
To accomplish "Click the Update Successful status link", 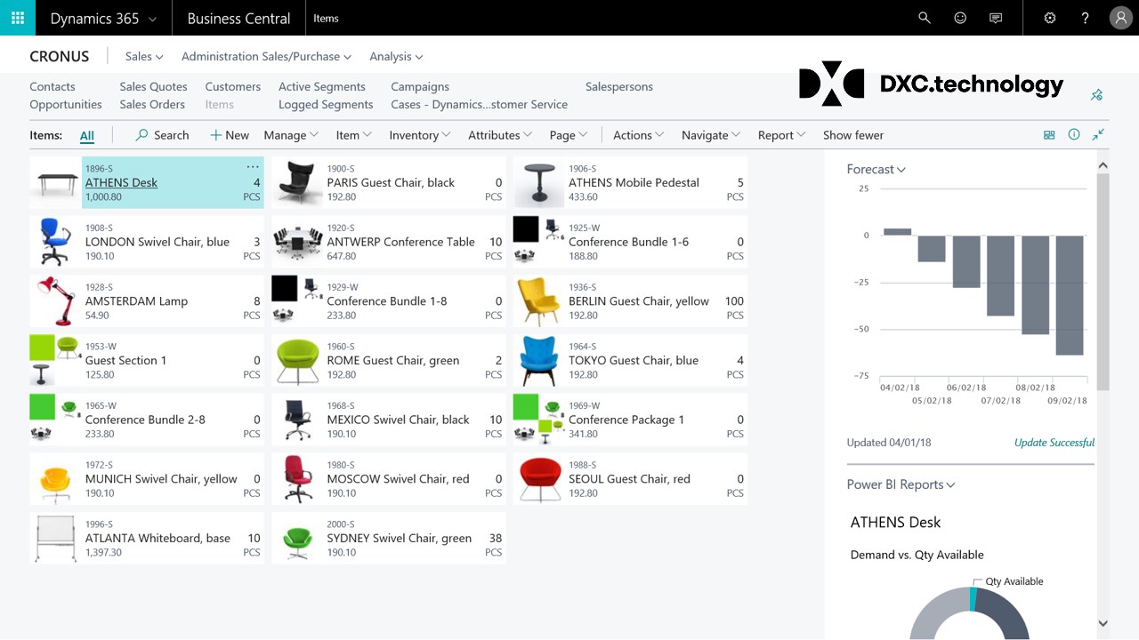I will [1054, 443].
